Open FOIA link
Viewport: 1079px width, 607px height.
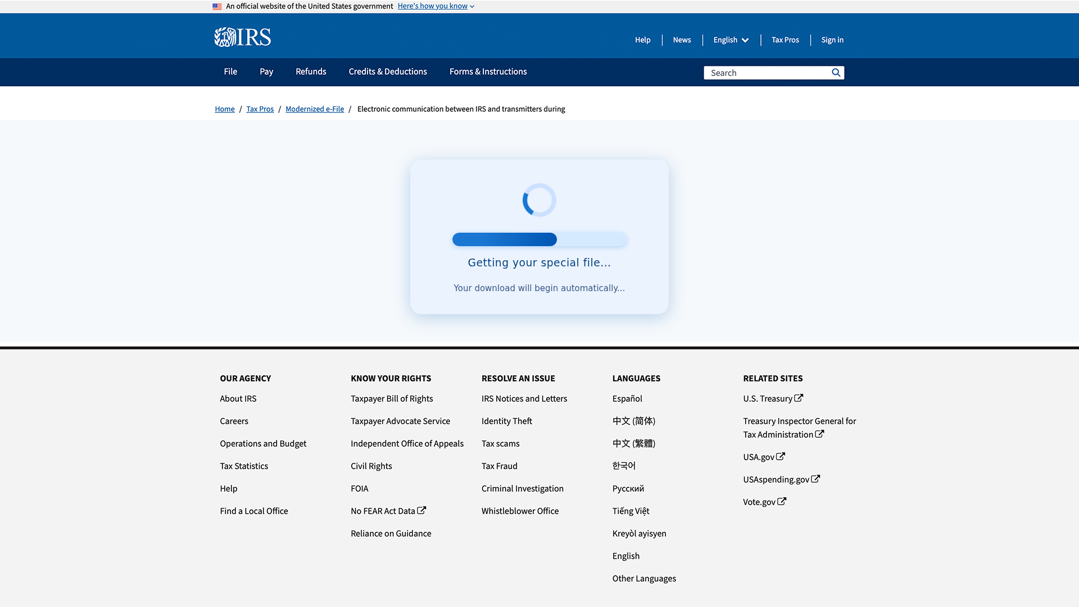359,488
